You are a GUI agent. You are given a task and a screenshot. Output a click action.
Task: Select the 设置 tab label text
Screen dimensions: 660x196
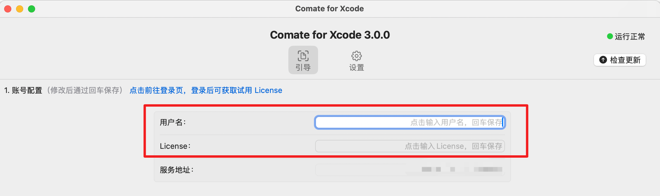click(x=356, y=68)
